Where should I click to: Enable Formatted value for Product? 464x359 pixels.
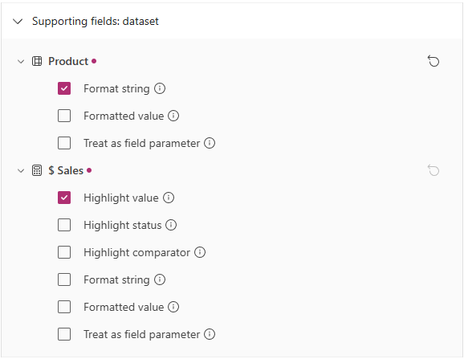pyautogui.click(x=64, y=116)
